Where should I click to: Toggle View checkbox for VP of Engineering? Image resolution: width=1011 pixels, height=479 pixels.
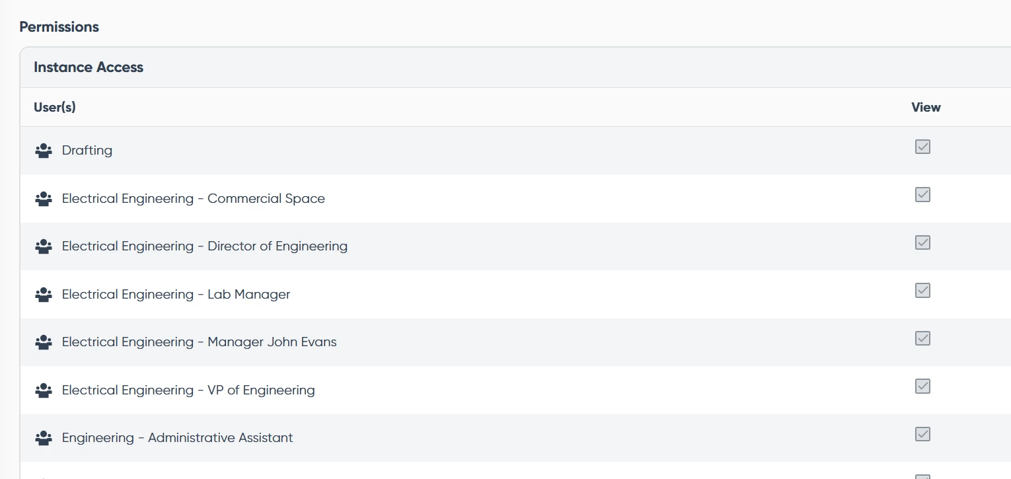point(922,387)
